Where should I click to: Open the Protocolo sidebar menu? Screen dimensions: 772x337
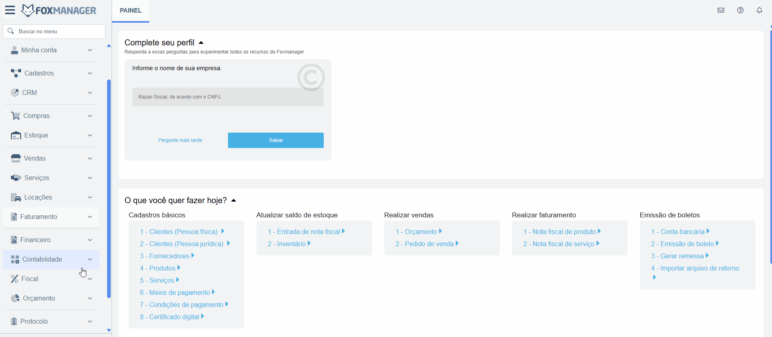coord(51,321)
